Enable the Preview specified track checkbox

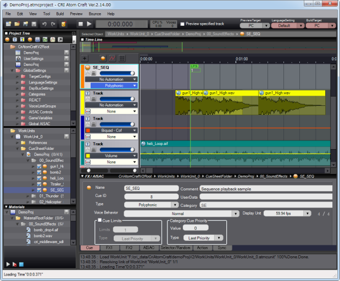[x=182, y=24]
